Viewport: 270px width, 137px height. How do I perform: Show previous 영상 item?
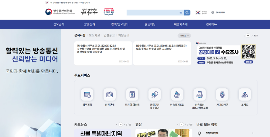click(178, 125)
